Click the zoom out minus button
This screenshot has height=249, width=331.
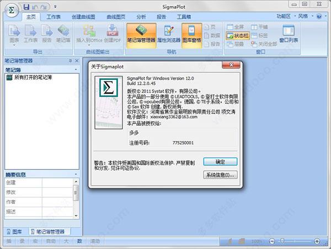272,241
